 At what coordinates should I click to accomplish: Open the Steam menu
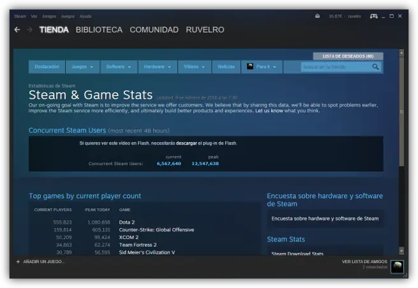(x=20, y=16)
